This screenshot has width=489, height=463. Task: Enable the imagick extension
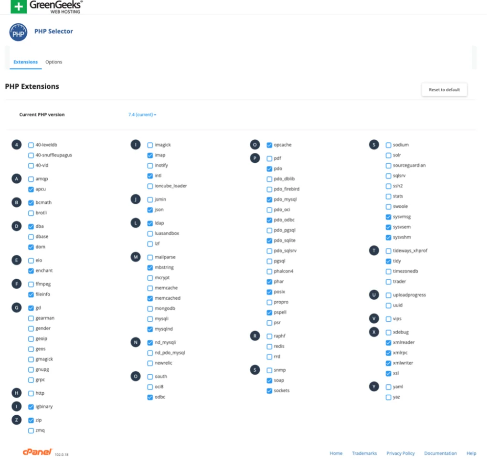pos(150,145)
